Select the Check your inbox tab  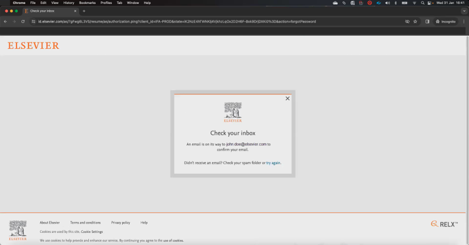50,11
